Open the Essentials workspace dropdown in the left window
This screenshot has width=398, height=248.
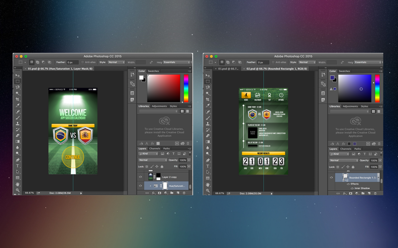(x=177, y=62)
